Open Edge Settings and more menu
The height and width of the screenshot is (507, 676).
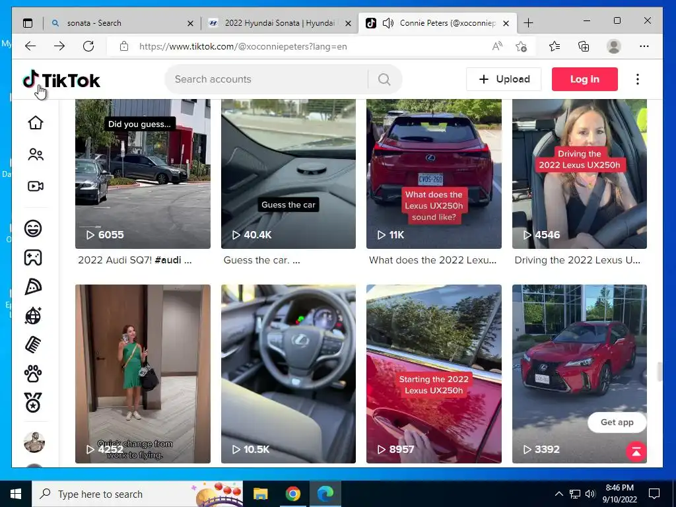(x=644, y=46)
